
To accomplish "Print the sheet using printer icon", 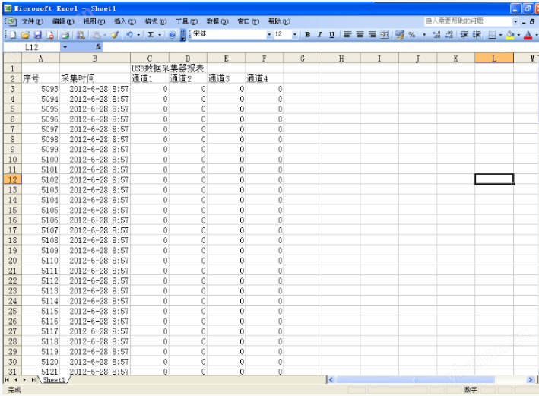I will (65, 35).
